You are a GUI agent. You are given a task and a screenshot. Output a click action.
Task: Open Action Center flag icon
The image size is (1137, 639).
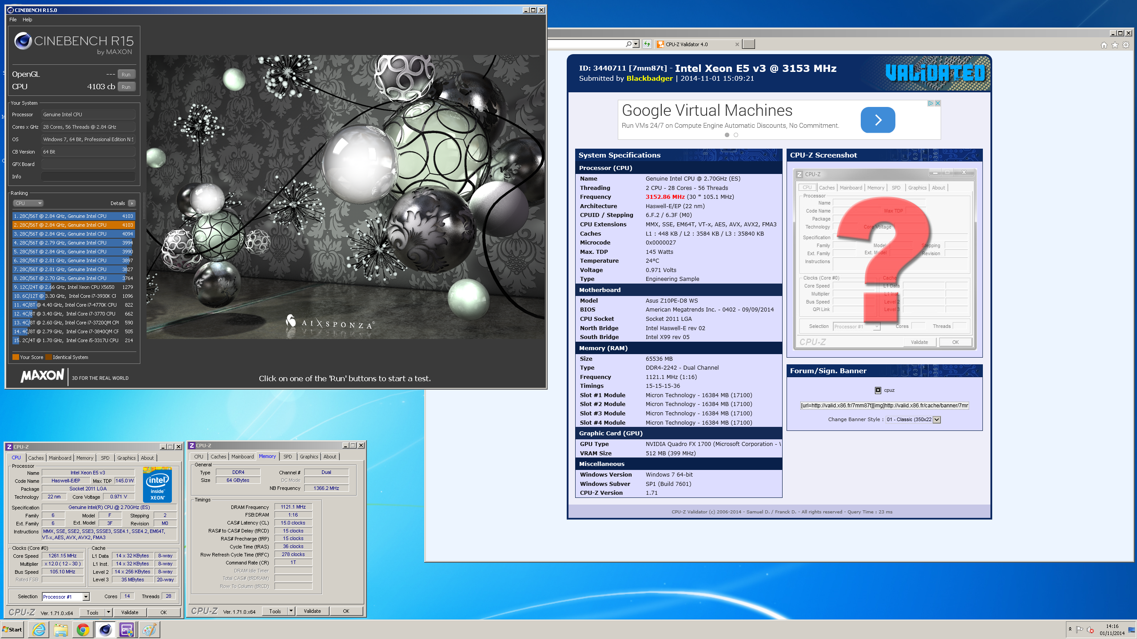[1079, 629]
